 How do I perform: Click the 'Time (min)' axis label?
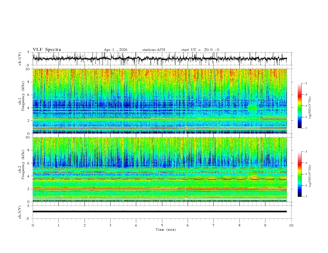tap(166, 229)
